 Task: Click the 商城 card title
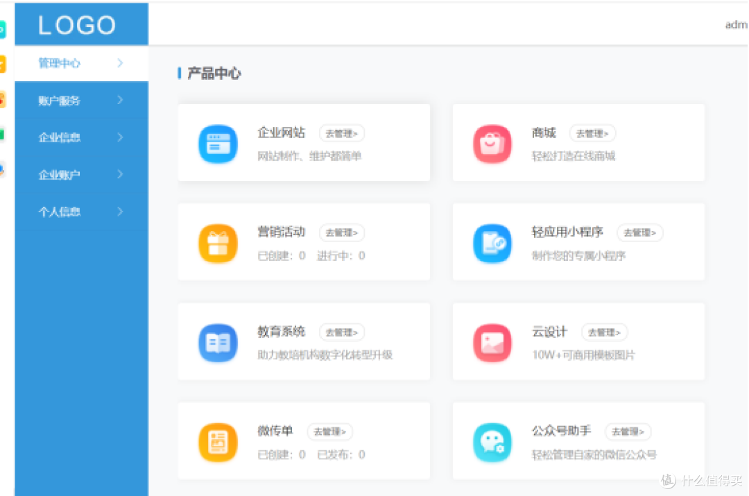(544, 132)
